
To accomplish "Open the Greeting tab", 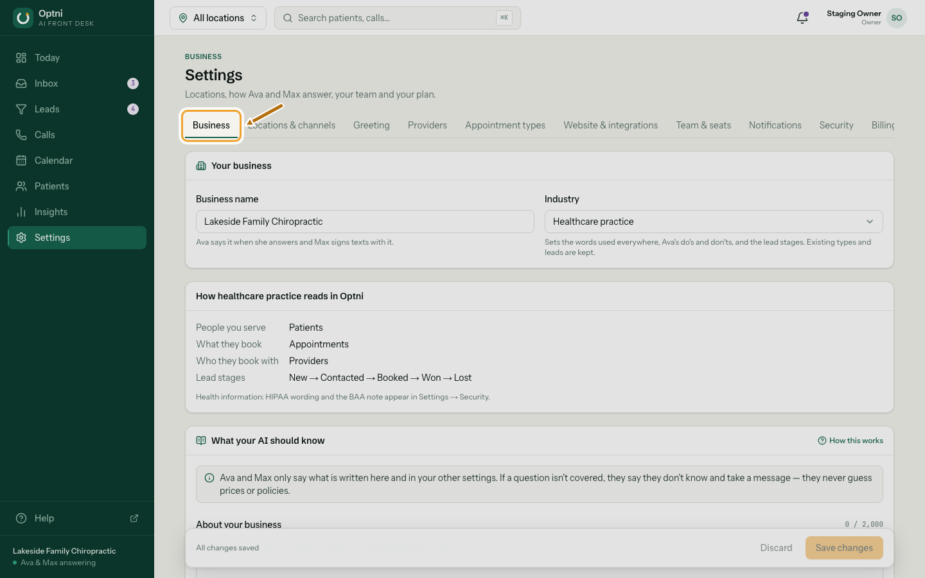I will click(x=371, y=125).
